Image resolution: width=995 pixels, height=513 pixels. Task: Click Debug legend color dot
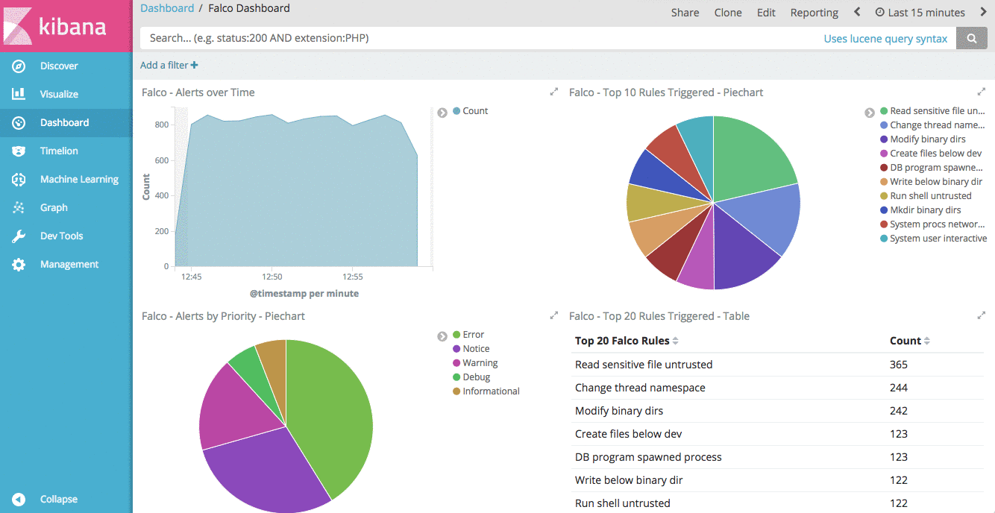pos(456,377)
